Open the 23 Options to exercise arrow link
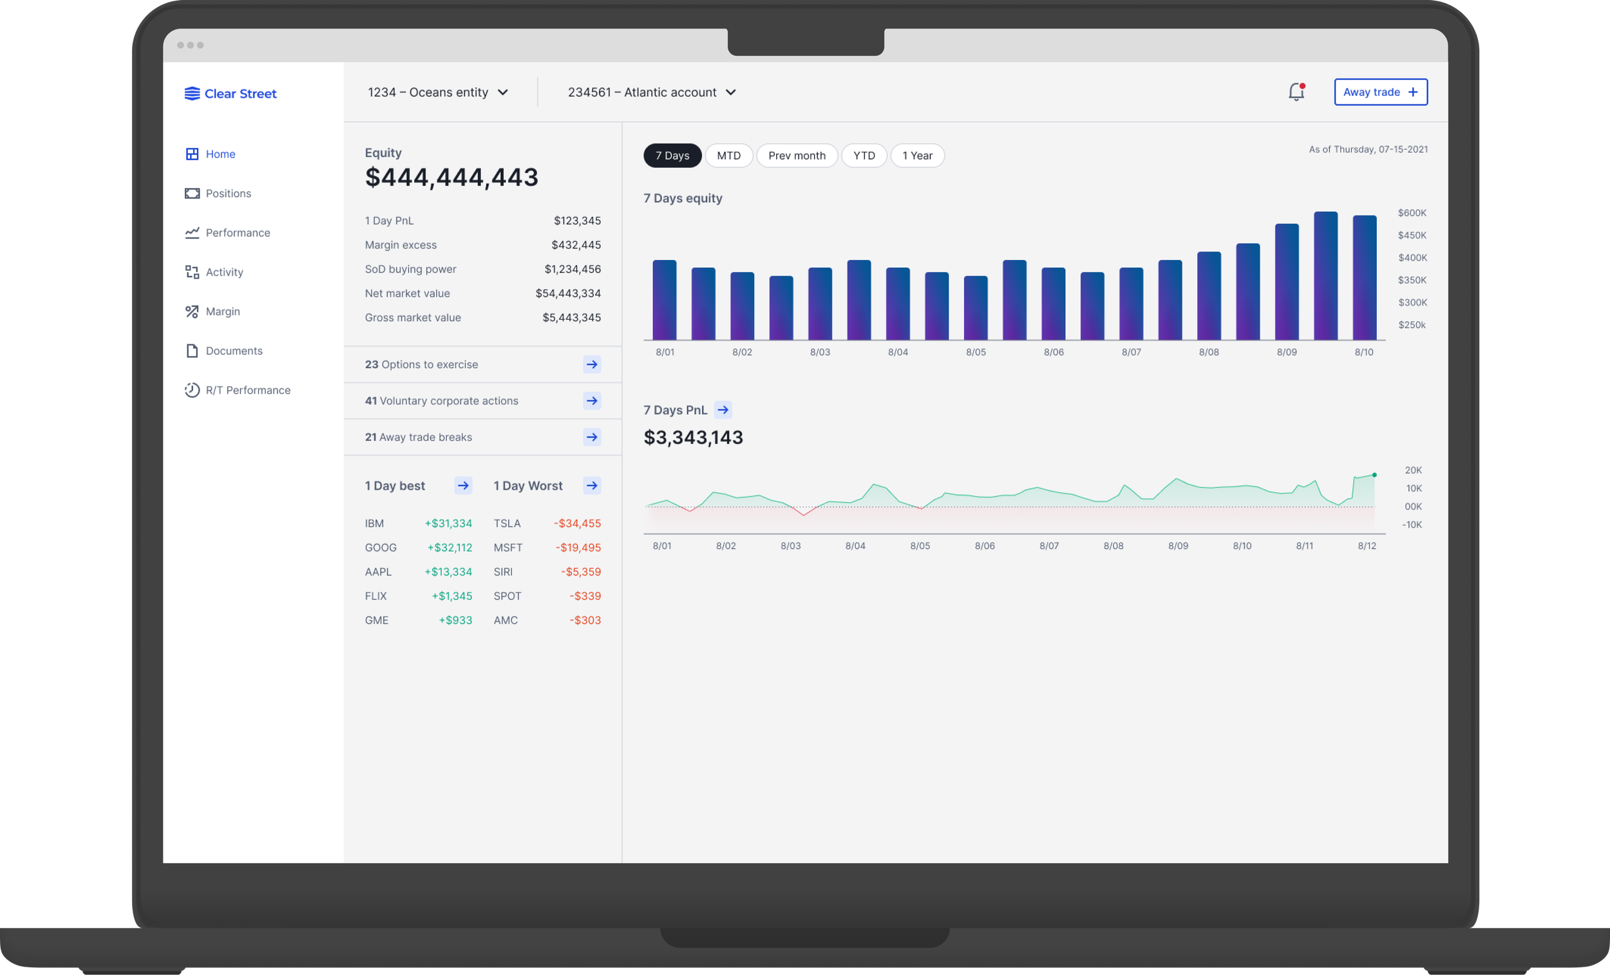Image resolution: width=1610 pixels, height=975 pixels. [591, 364]
